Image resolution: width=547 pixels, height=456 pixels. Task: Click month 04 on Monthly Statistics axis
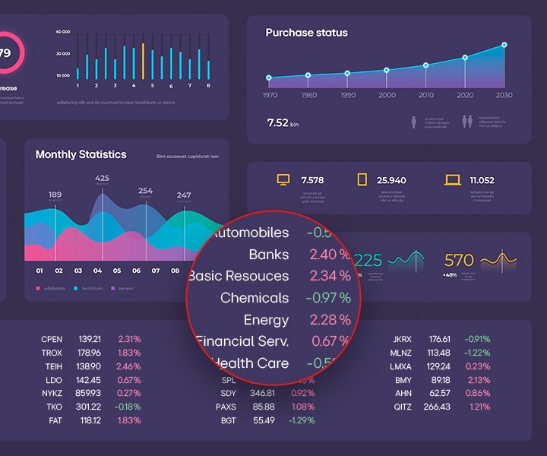(97, 271)
